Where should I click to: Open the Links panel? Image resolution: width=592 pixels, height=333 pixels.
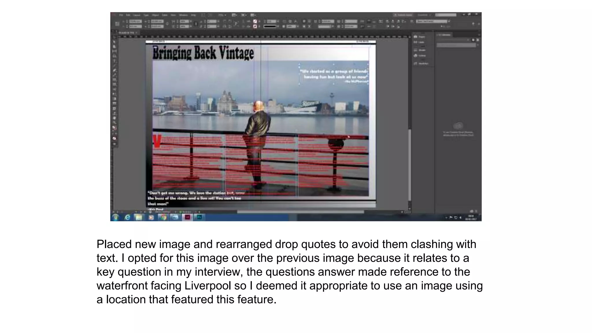[420, 42]
